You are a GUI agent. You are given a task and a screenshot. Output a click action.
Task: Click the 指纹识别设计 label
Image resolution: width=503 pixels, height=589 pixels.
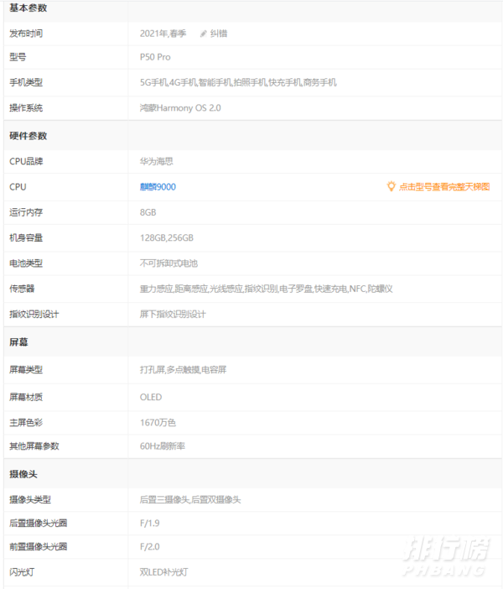(34, 315)
